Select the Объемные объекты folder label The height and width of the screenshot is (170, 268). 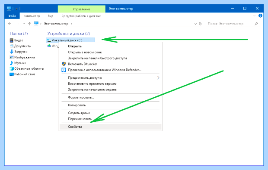coord(29,68)
